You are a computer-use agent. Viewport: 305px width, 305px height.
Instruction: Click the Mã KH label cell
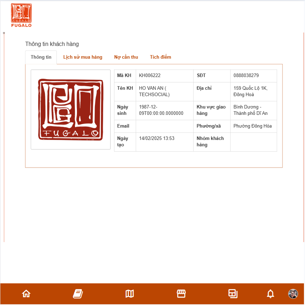point(125,76)
